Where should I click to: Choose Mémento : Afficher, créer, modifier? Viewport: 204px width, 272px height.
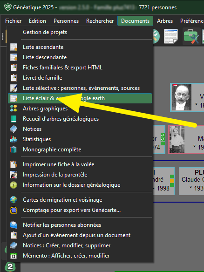coord(66,256)
